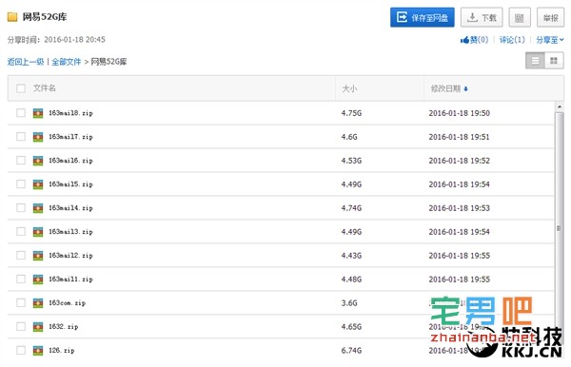Viewport: 571px width, 367px height.
Task: Click the zip icon for 163mail1.zip
Action: coord(38,279)
